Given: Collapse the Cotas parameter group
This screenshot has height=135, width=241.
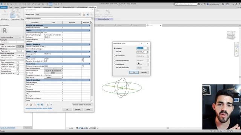Looking at the screenshot, I should coord(89,57).
